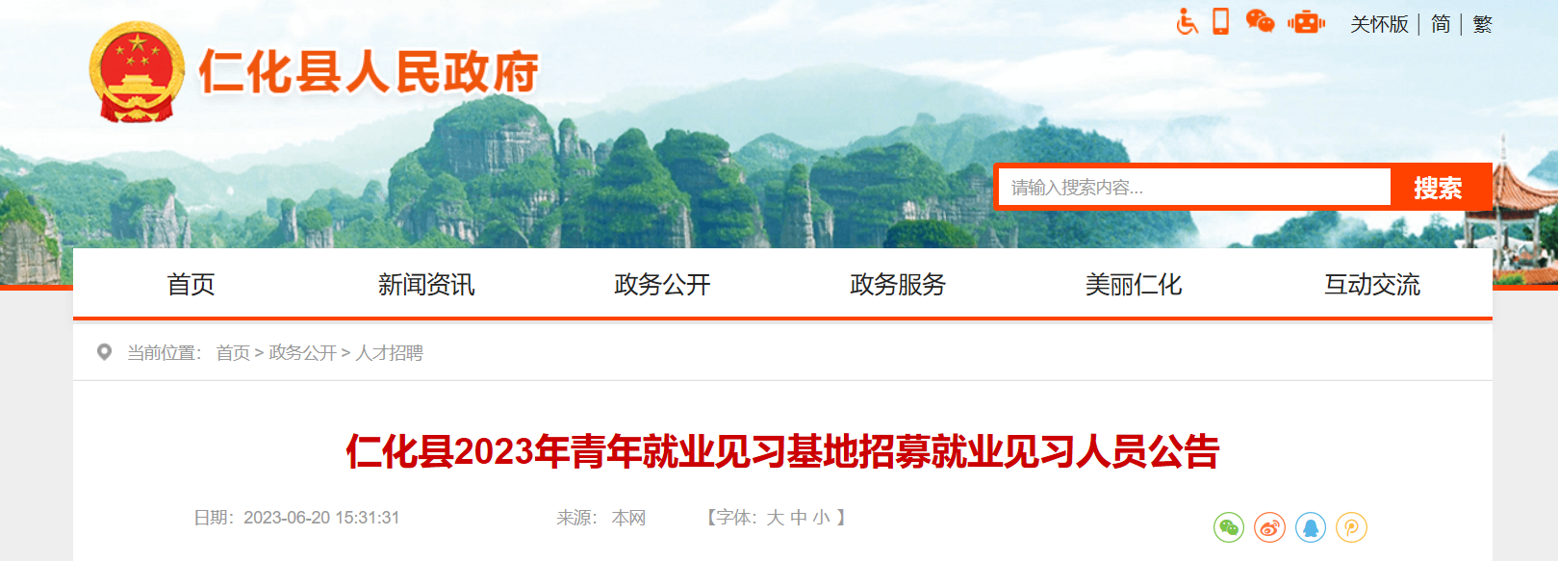Click the wheelchair accessibility icon

click(1188, 21)
